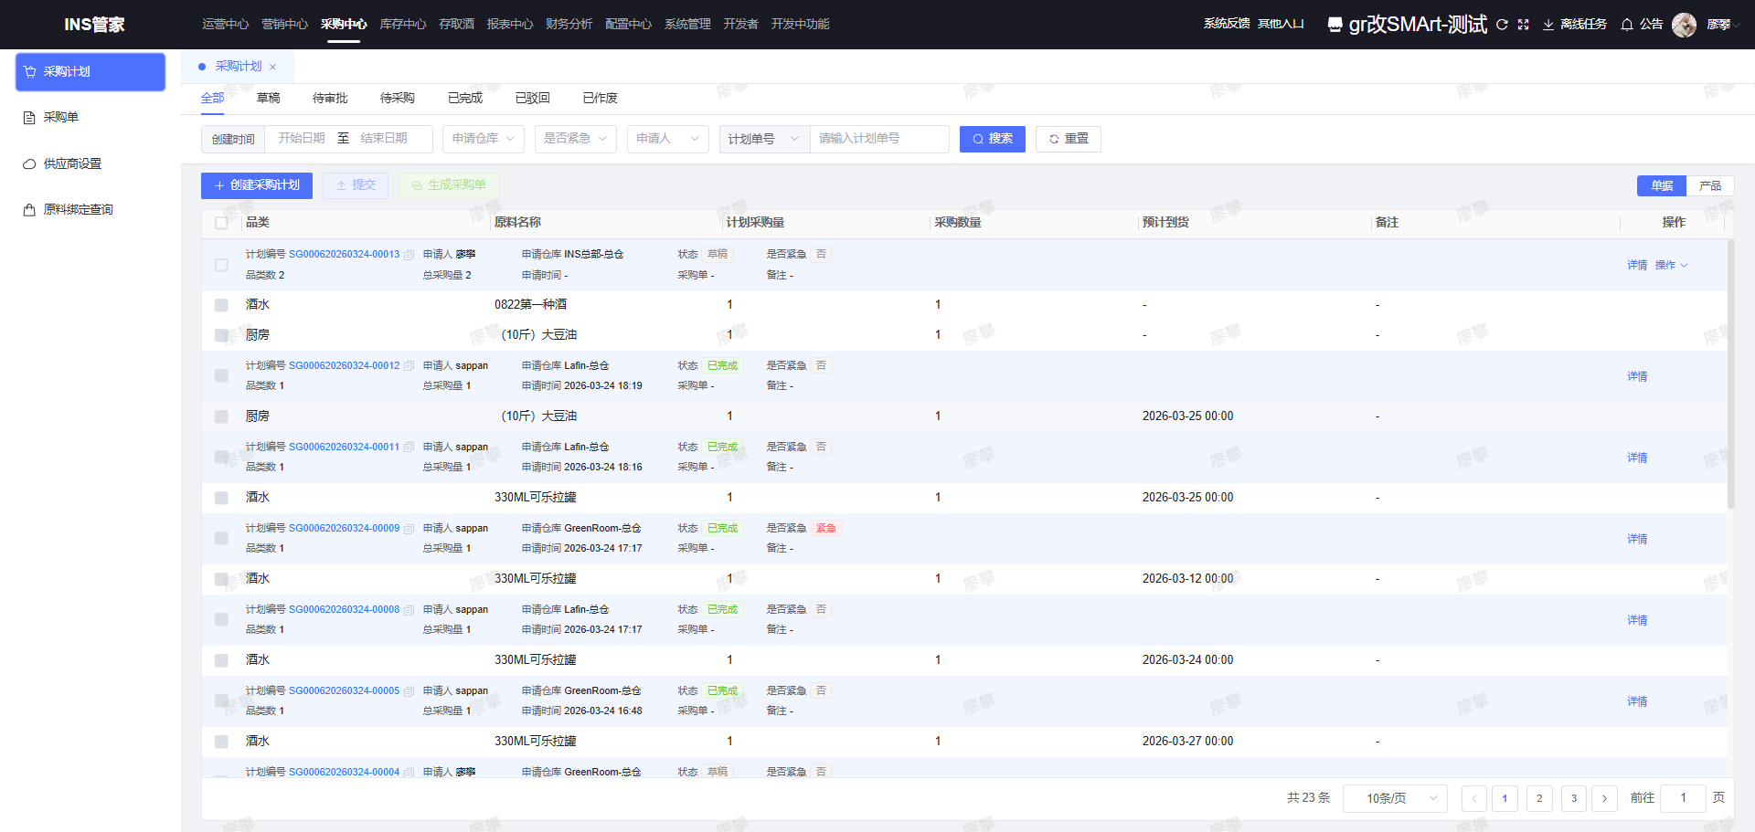1755x832 pixels.
Task: Open 原料绑定查询 from sidebar
Action: pos(78,210)
